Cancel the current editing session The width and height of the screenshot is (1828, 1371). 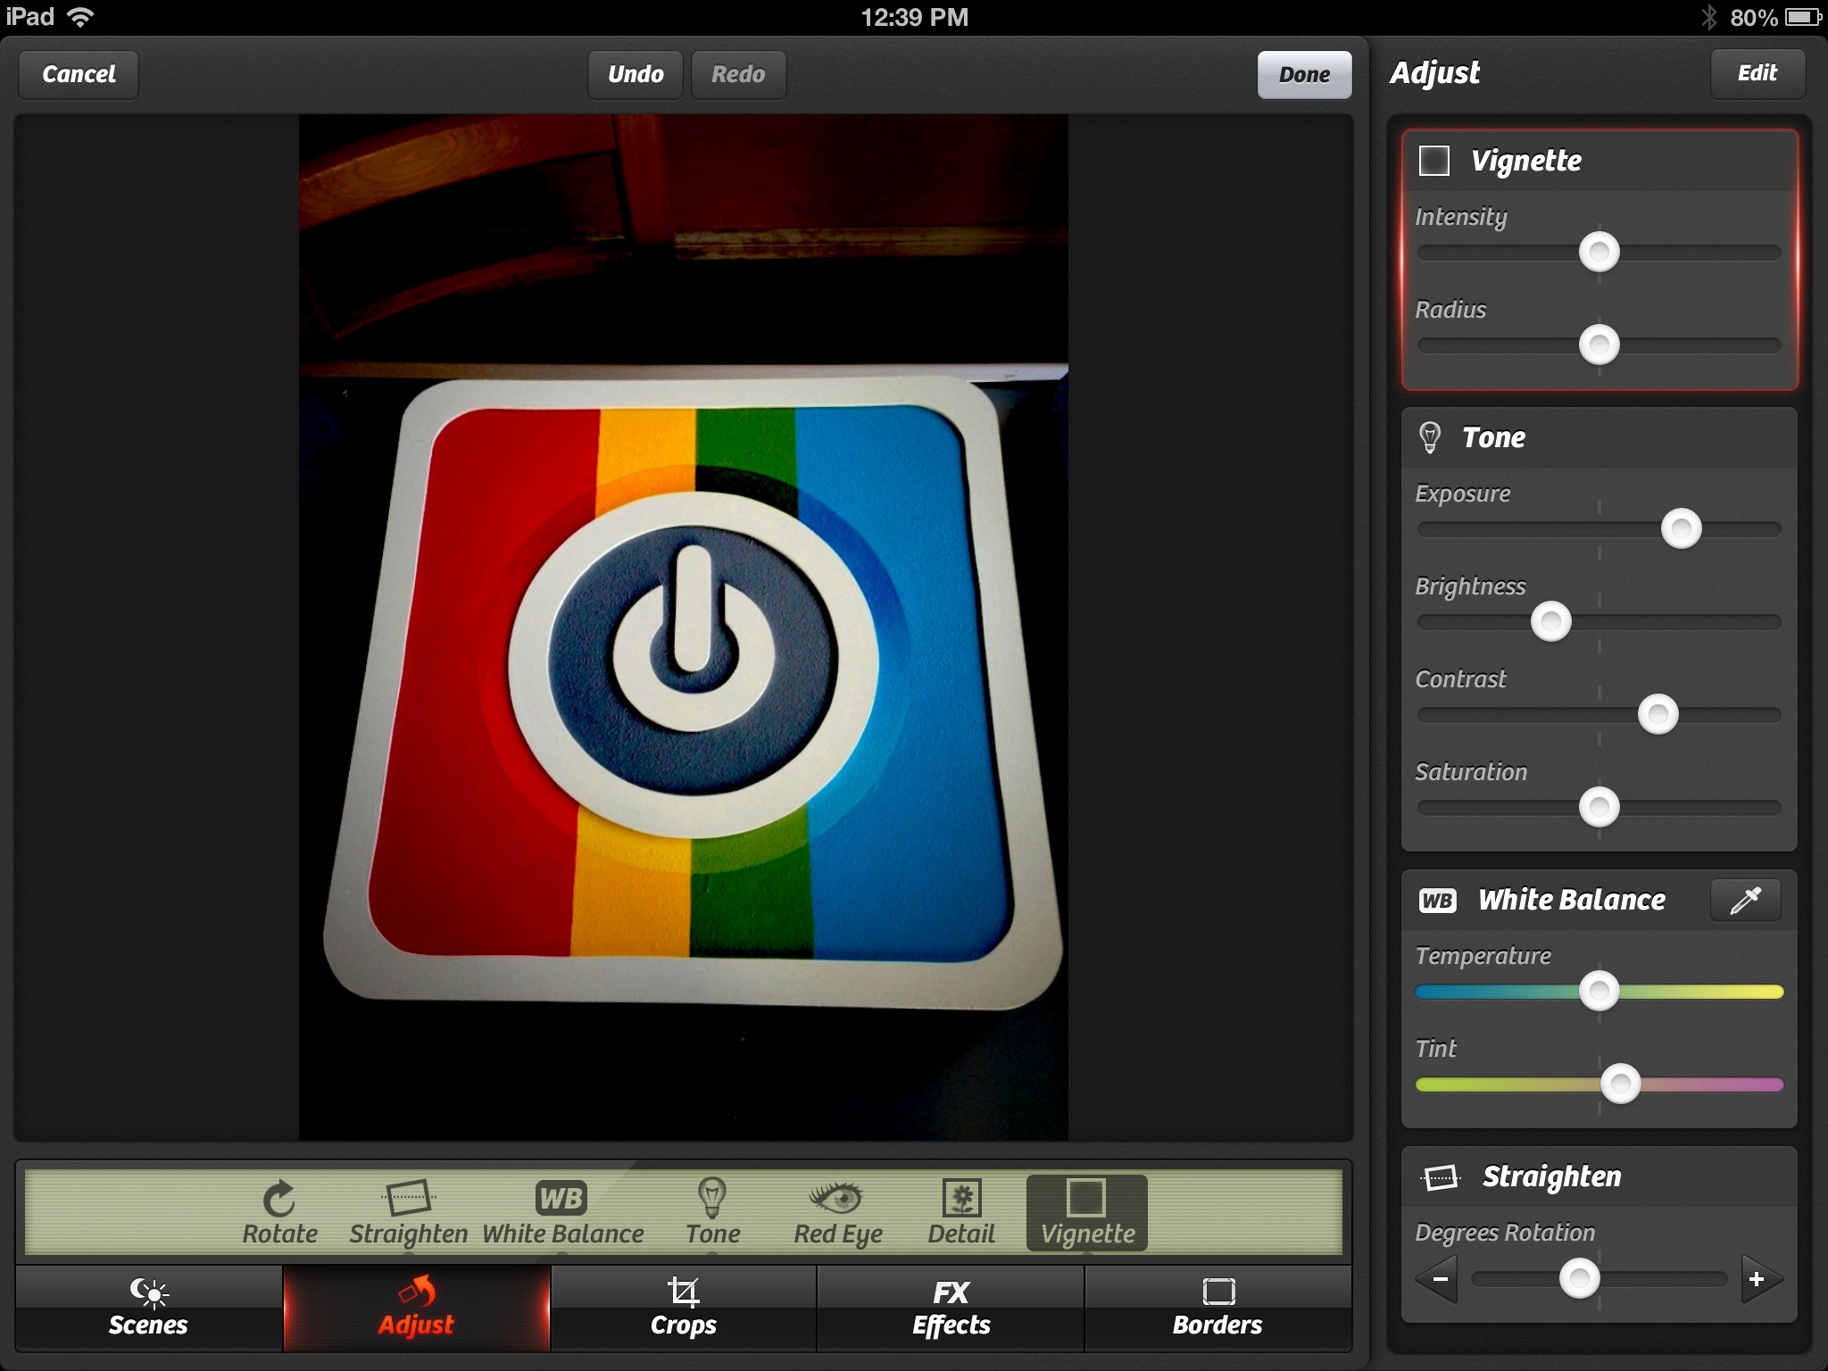(x=78, y=74)
